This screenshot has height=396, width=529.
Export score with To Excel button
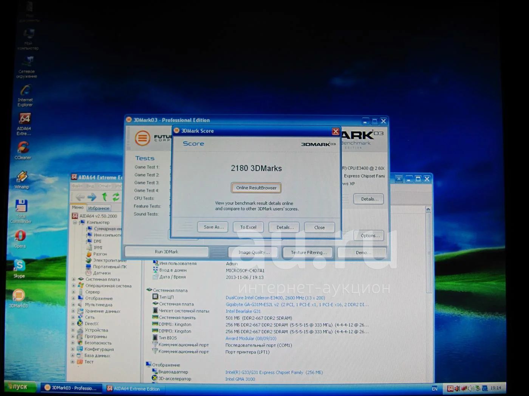tap(248, 227)
